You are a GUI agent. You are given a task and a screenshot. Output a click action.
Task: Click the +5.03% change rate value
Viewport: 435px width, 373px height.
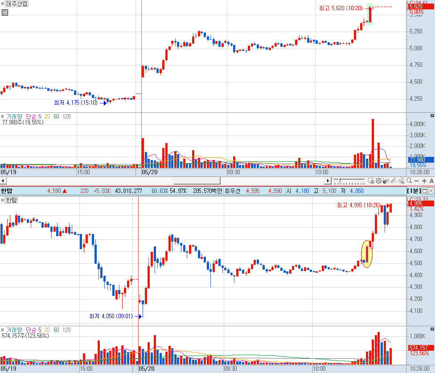click(102, 191)
